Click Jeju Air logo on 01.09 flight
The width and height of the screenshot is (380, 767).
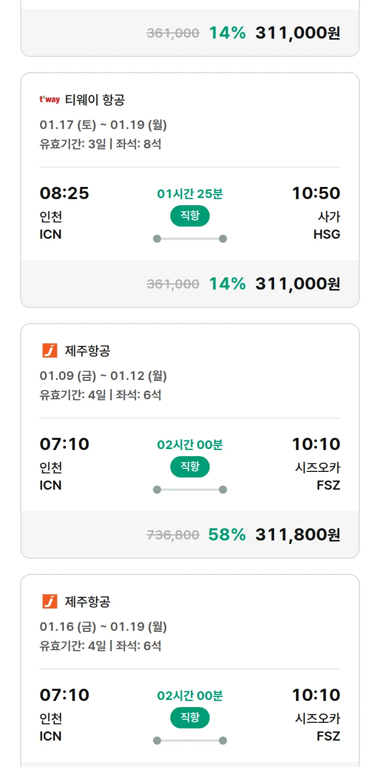[50, 350]
